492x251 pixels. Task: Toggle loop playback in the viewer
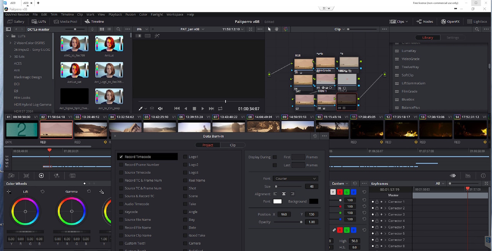point(220,109)
